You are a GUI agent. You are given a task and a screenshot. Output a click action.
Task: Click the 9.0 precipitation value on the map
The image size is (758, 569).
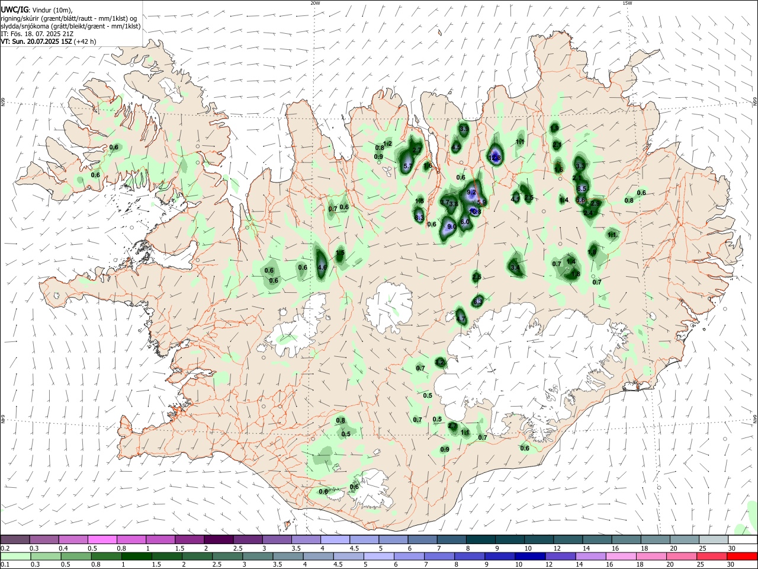click(x=451, y=226)
